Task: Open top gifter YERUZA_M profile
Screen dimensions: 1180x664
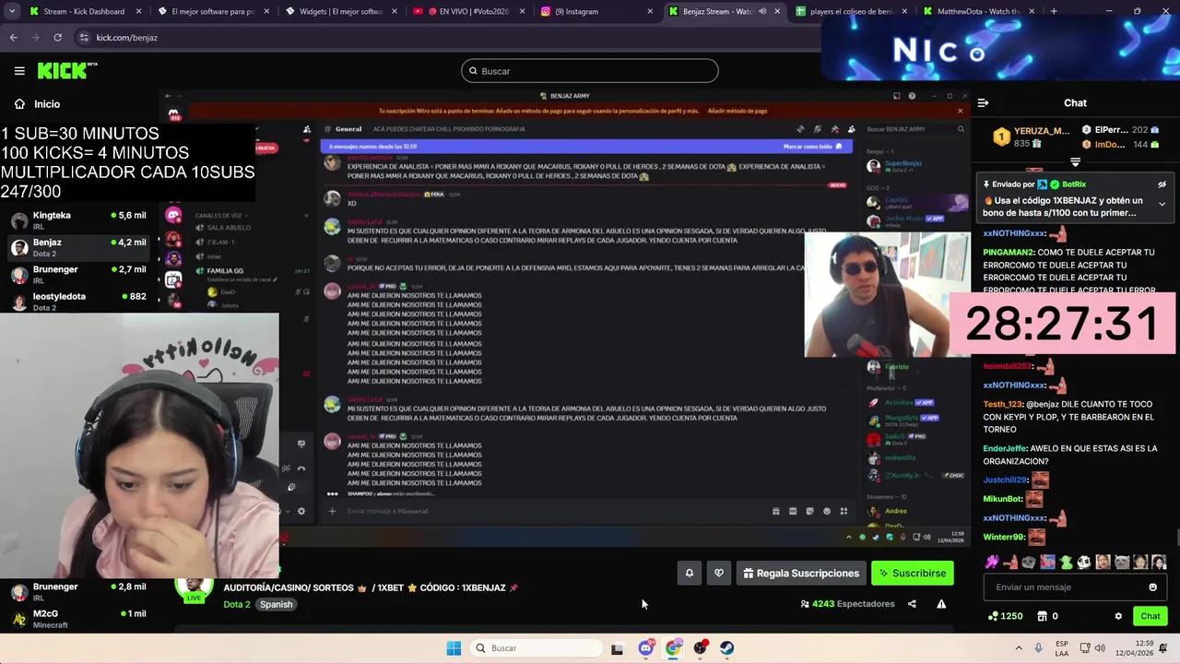Action: [x=1042, y=132]
